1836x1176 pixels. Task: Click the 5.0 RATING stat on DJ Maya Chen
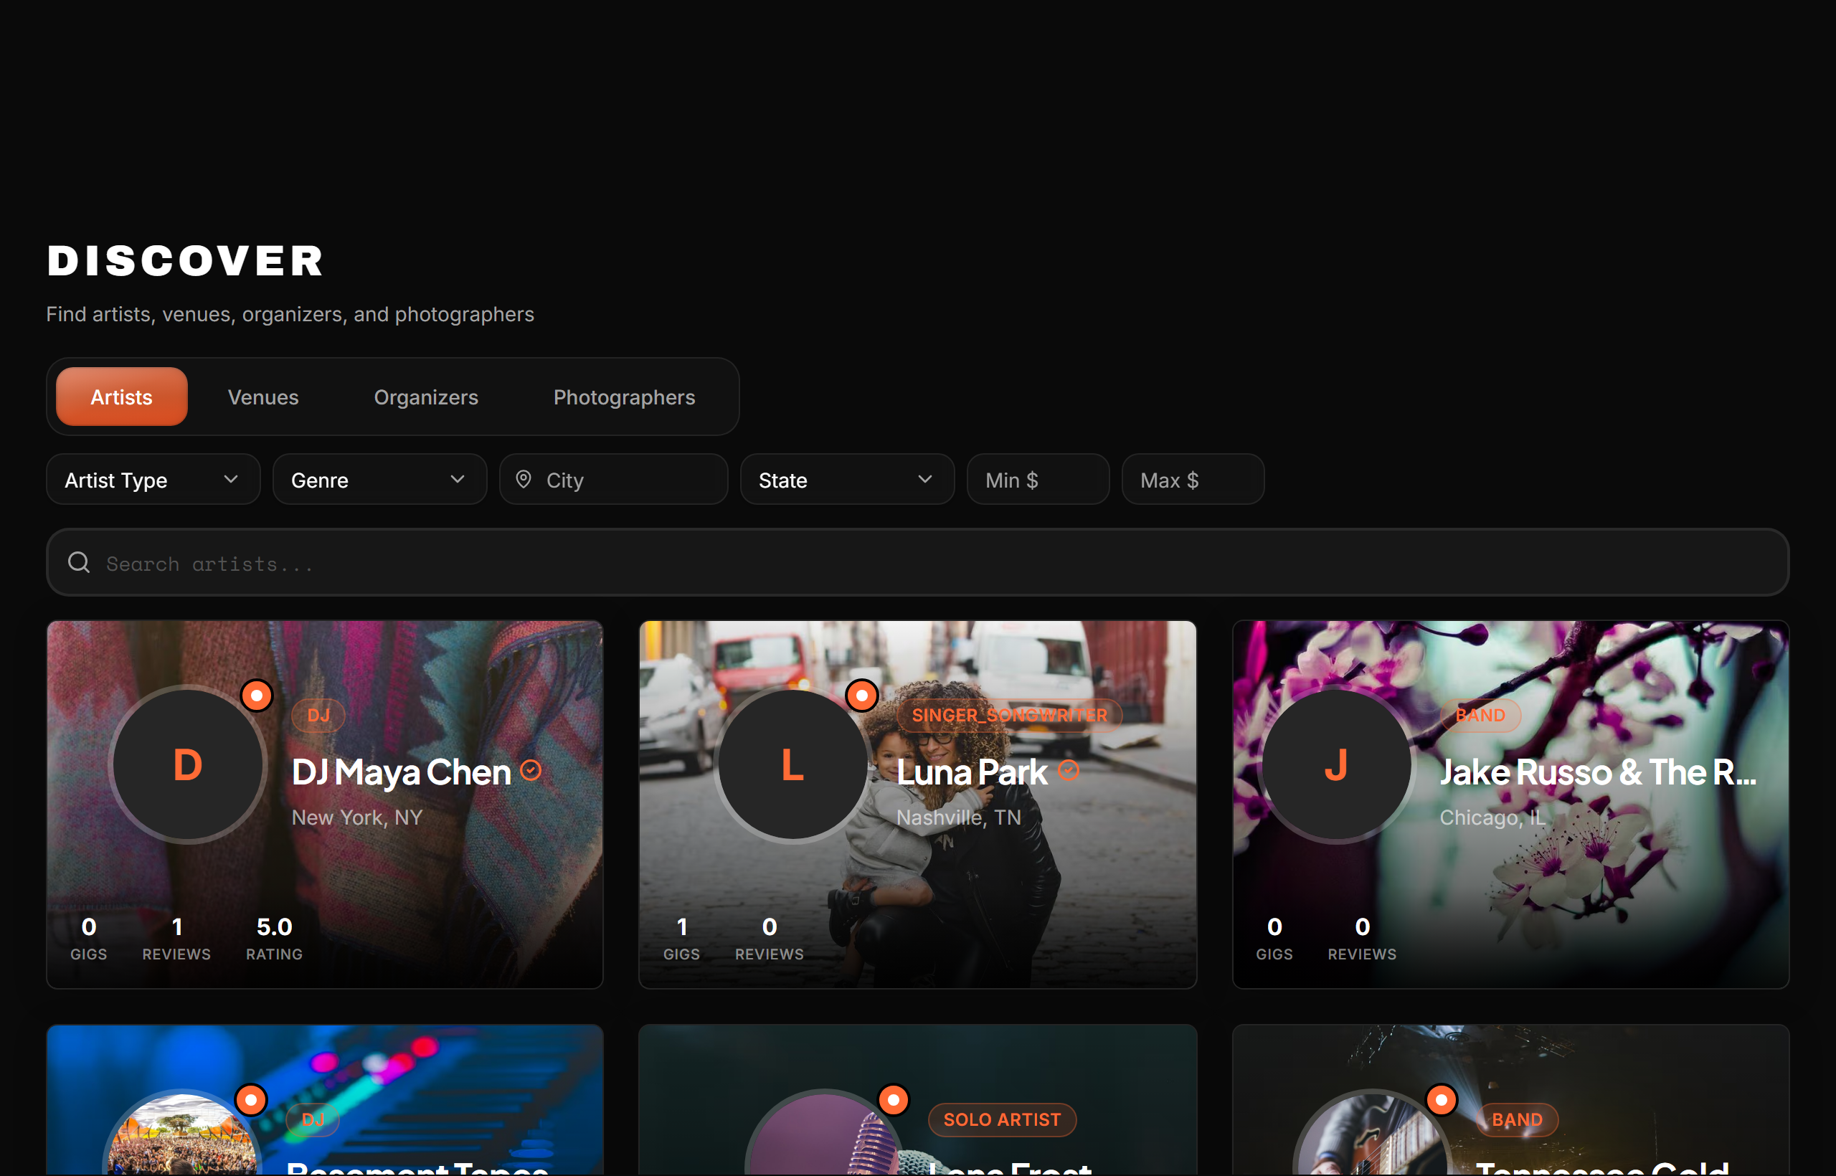click(274, 939)
